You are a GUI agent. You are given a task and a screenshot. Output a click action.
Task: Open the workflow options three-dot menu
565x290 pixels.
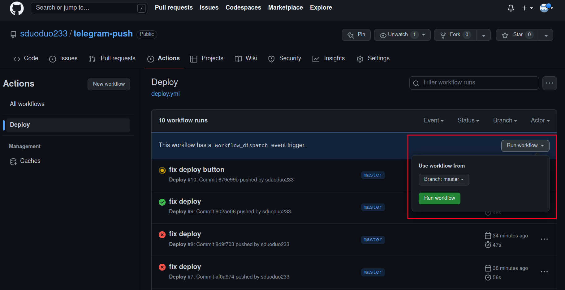[550, 83]
